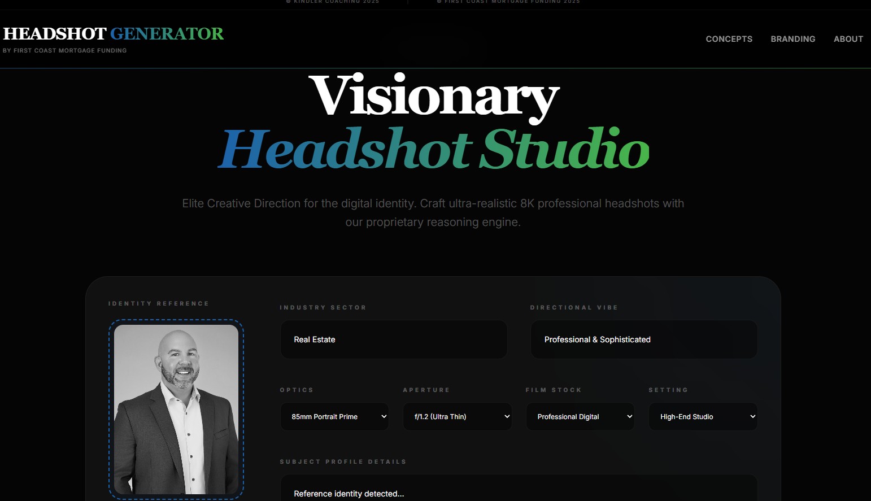Open the Film Stock dropdown (Professional Digital)
Screen dimensions: 871x501
pos(580,417)
